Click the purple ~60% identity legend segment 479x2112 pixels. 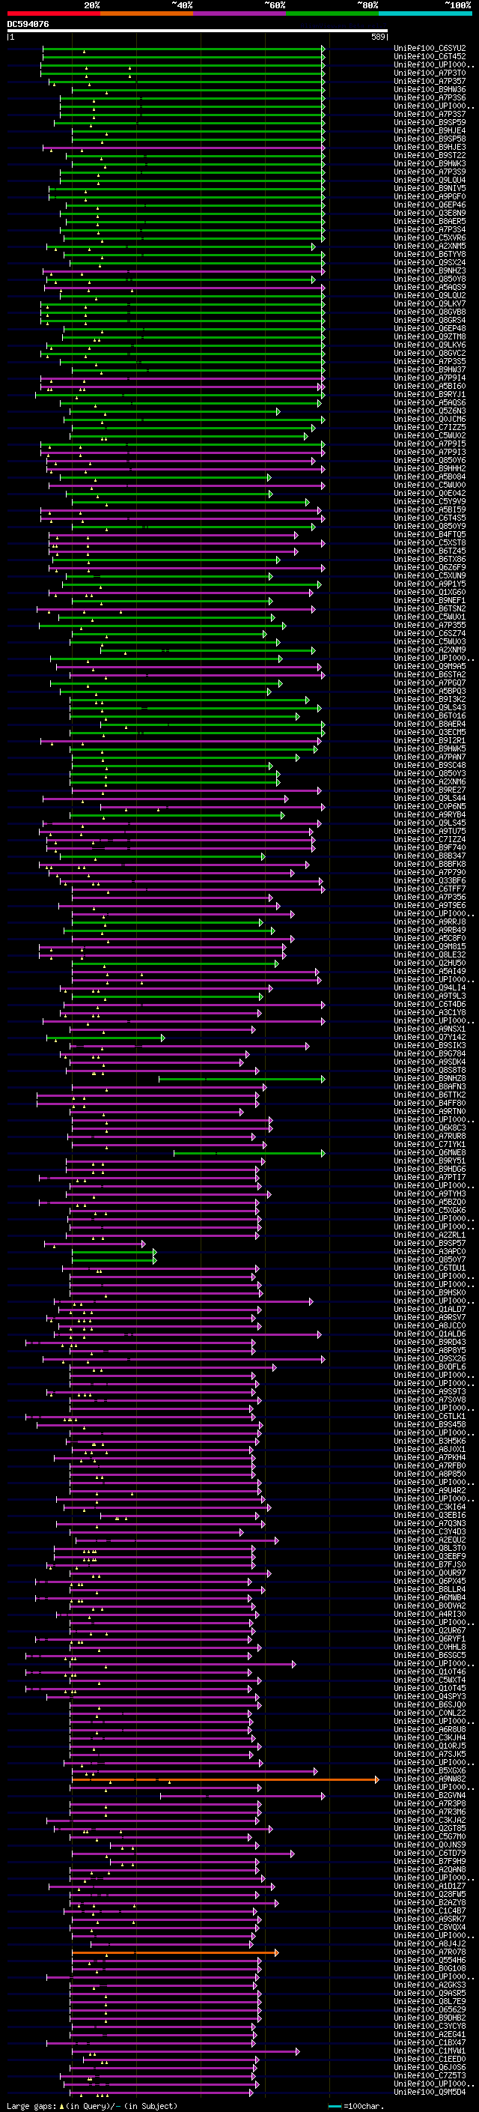click(x=239, y=13)
